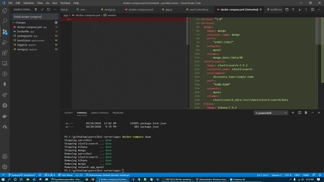Screen dimensions: 324x182
Task: Click the Spaces: 2 indentation indicator
Action: click(276, 175)
